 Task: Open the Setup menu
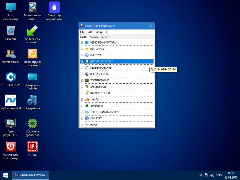click(99, 32)
